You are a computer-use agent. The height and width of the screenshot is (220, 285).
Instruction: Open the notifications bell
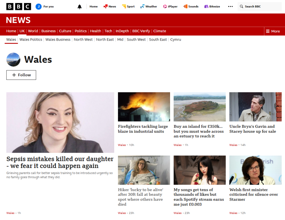(x=80, y=6)
